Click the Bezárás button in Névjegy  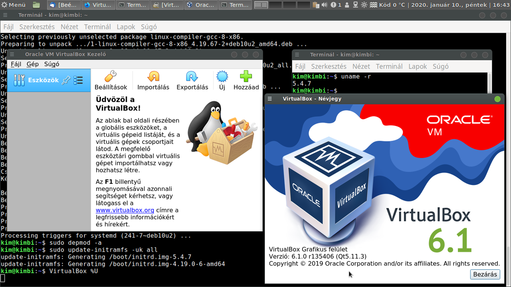(x=485, y=274)
